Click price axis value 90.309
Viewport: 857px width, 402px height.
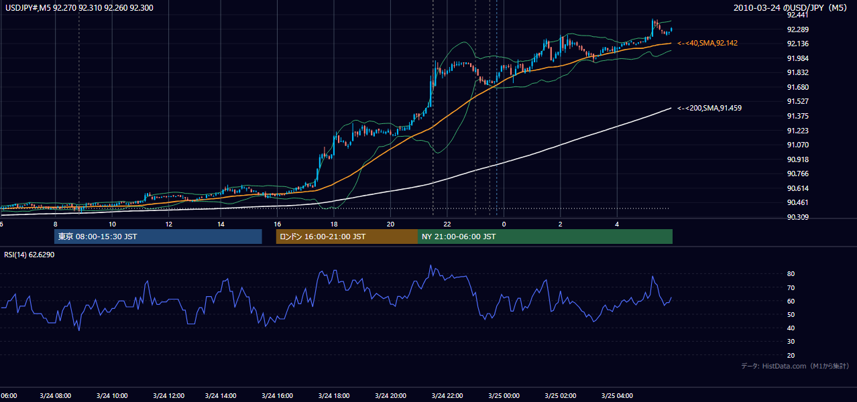798,217
